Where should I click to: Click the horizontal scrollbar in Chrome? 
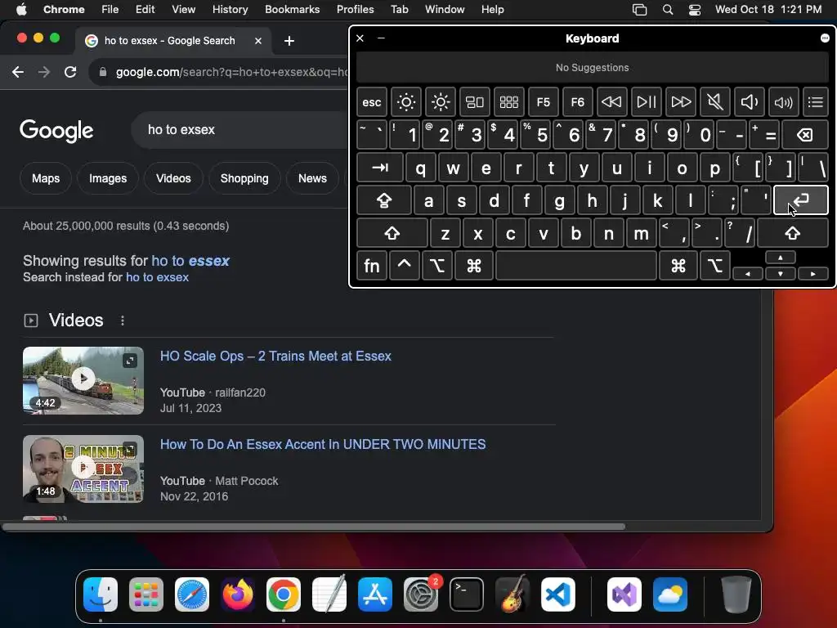313,527
